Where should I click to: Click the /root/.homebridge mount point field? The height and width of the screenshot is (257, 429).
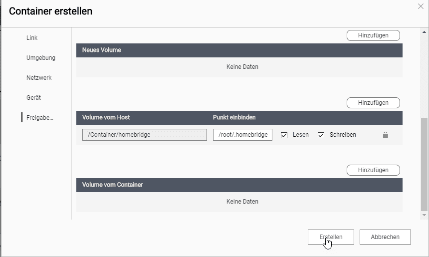tap(242, 135)
